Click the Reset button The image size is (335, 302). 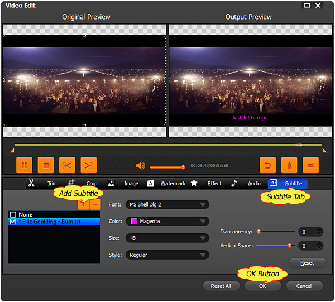click(308, 263)
